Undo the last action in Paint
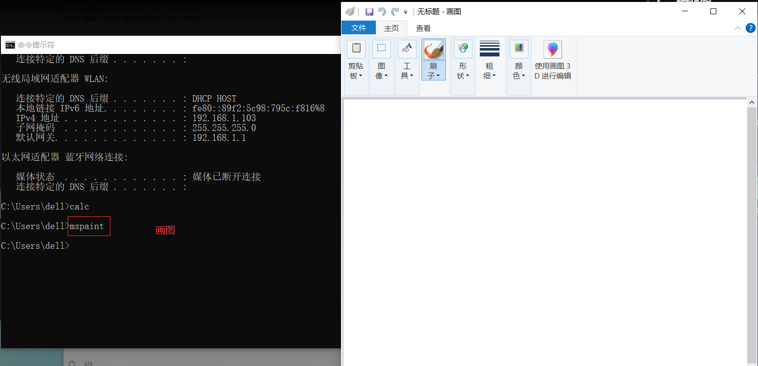Viewport: 758px width, 366px height. pyautogui.click(x=382, y=12)
